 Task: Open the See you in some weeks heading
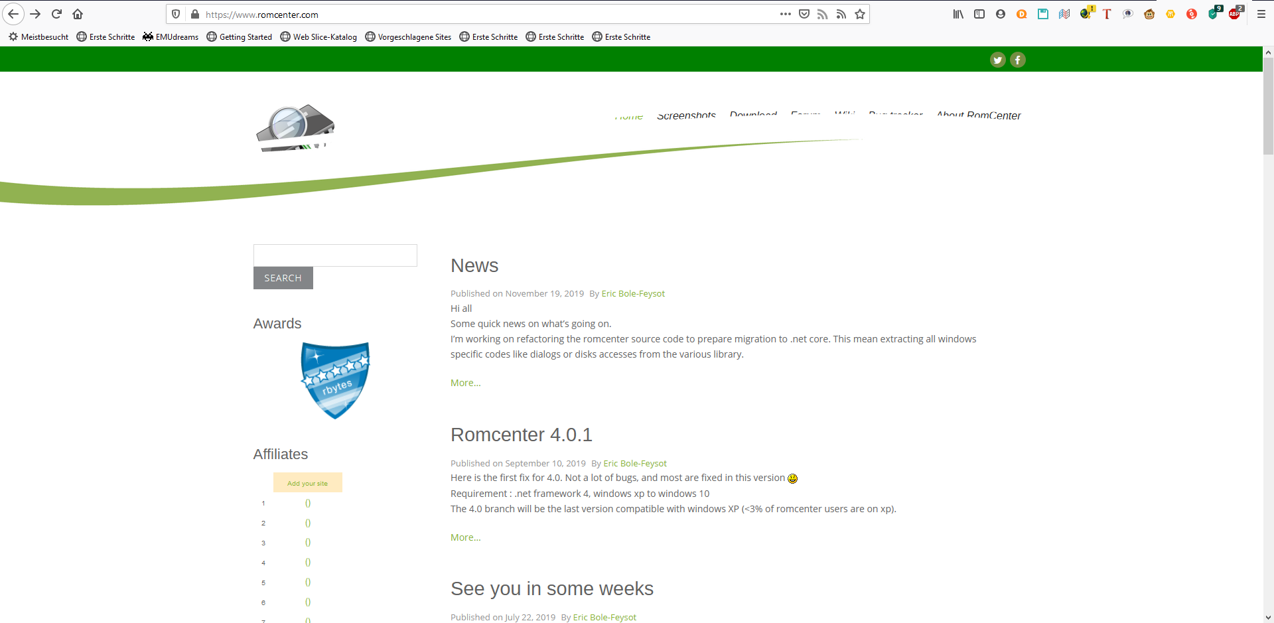click(x=552, y=588)
